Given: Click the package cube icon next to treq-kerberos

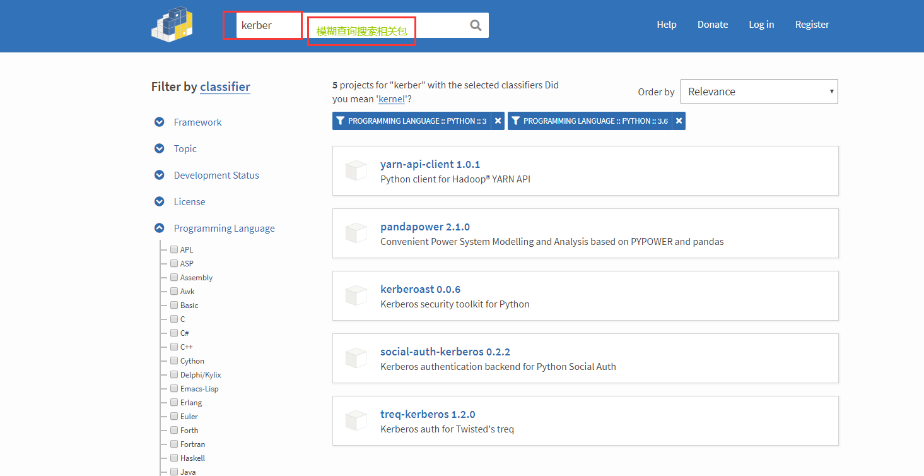Looking at the screenshot, I should pos(356,420).
